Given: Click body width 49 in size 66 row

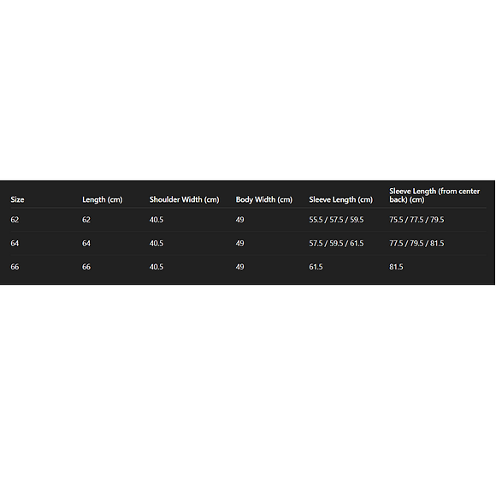Looking at the screenshot, I should click(239, 267).
